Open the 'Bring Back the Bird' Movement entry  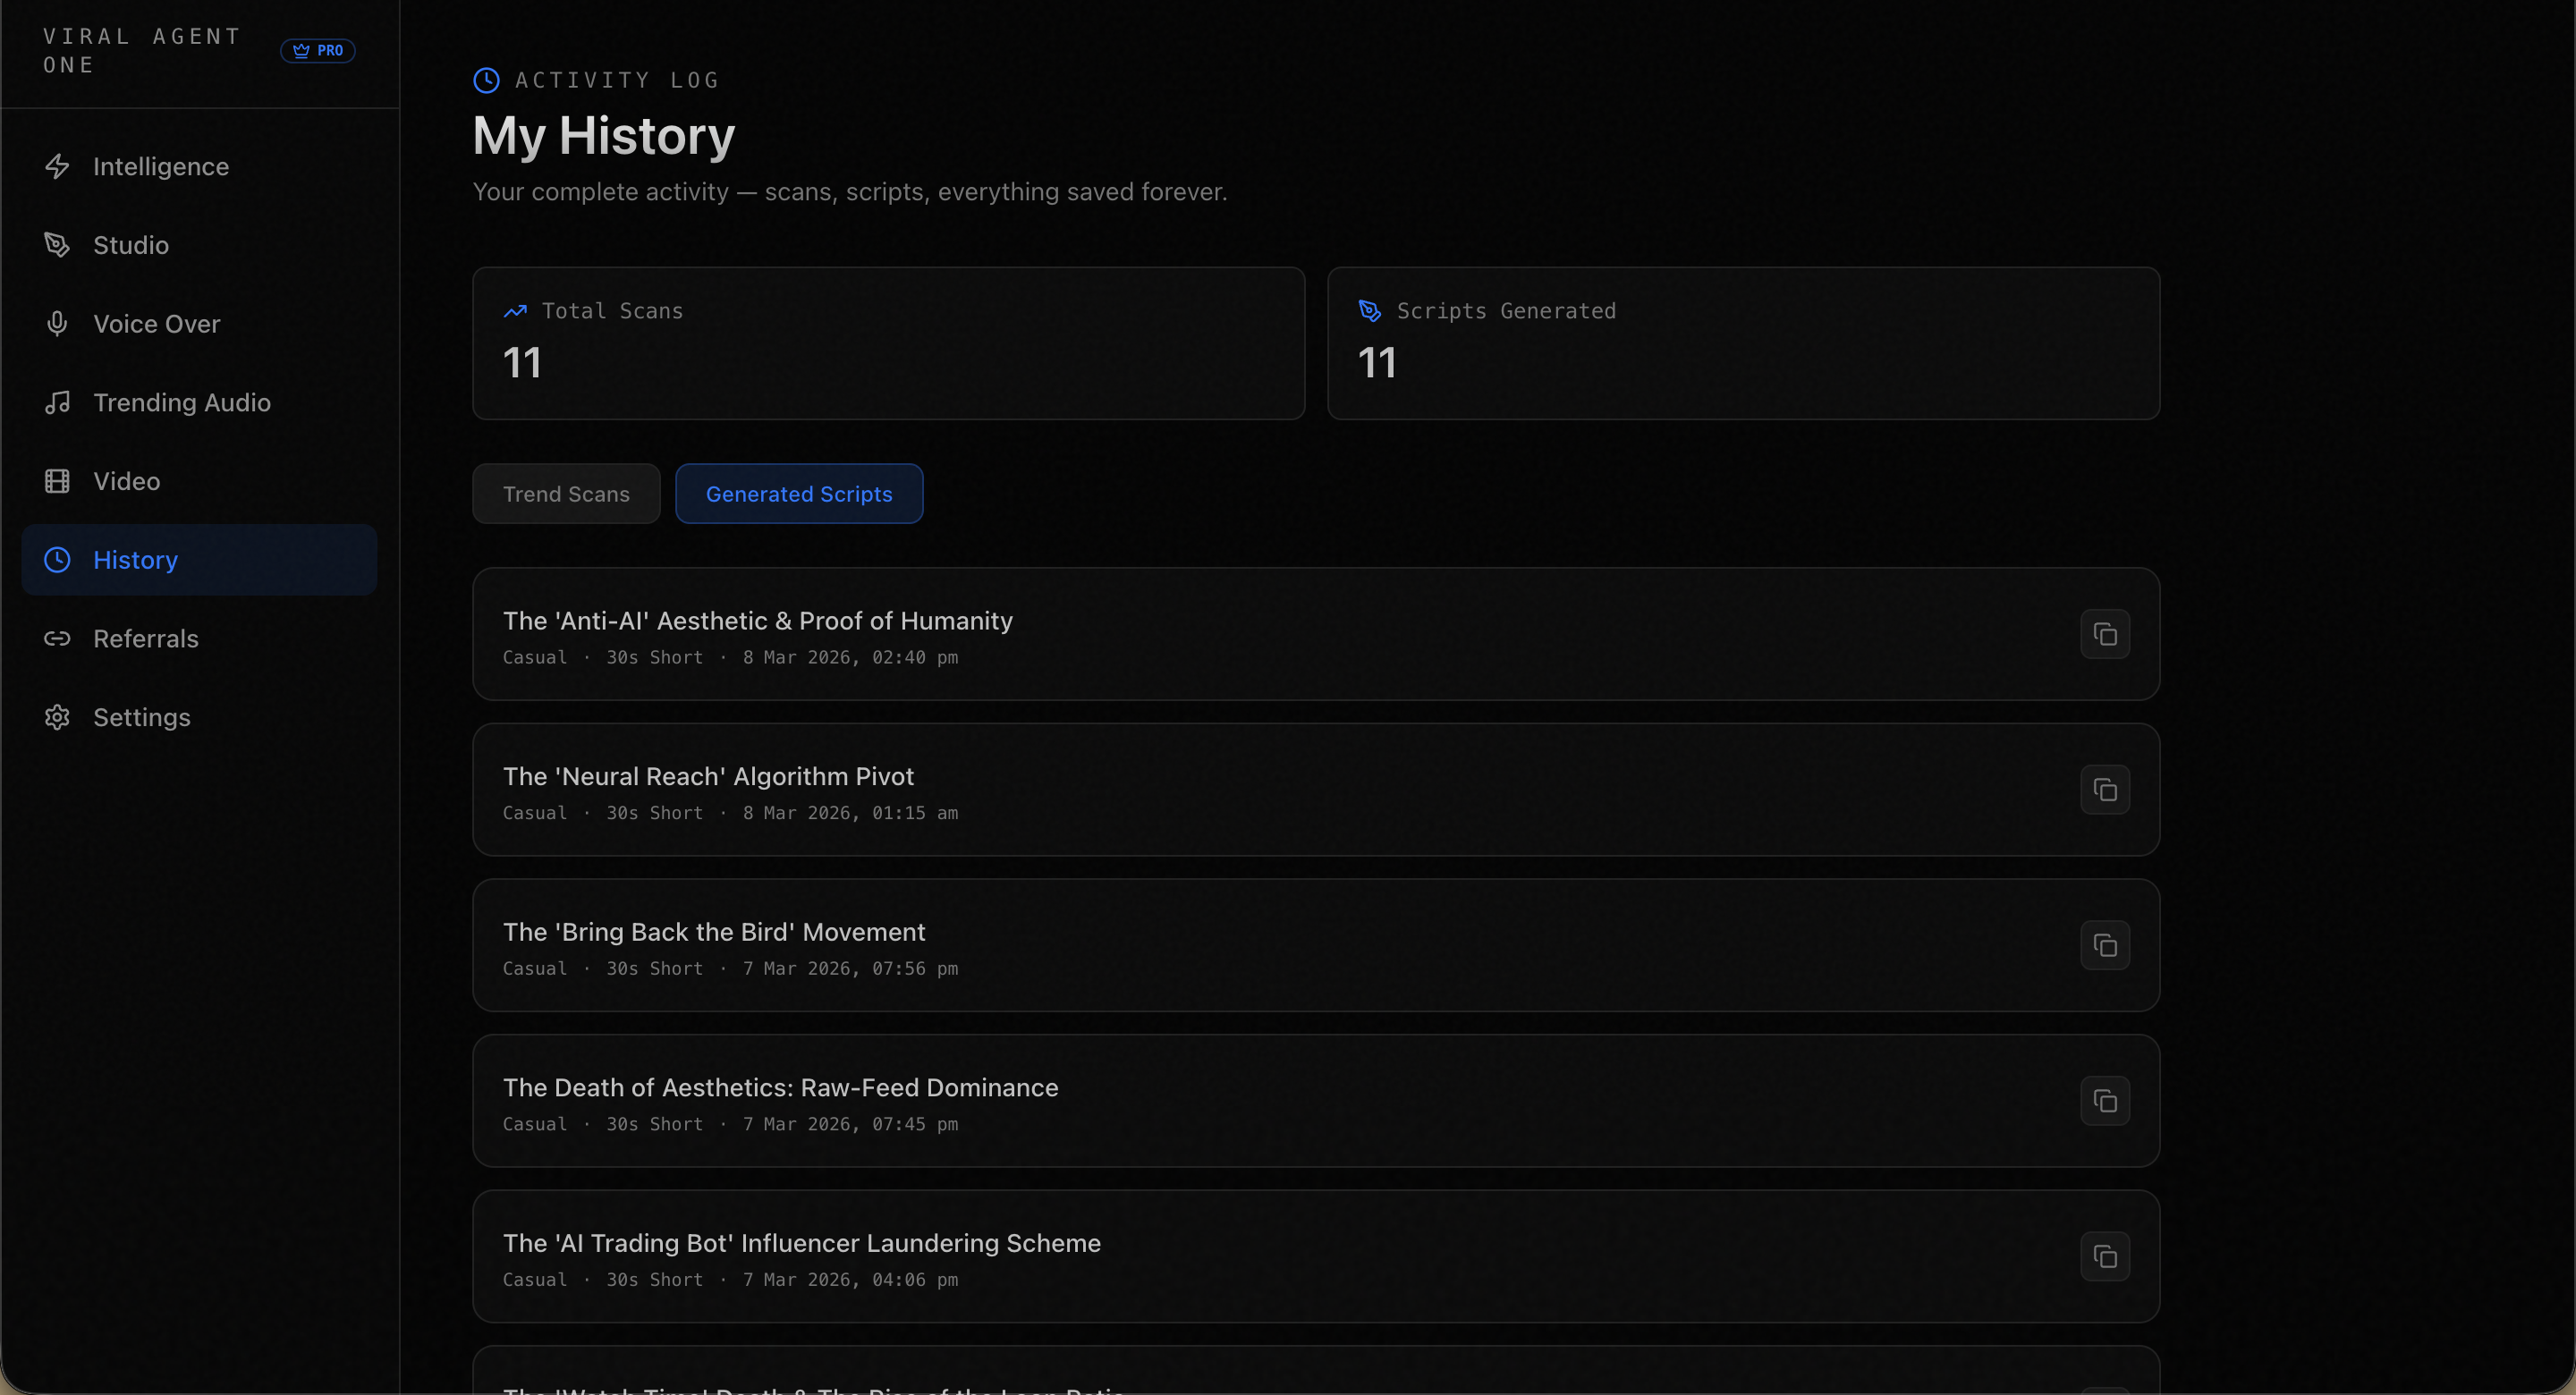(1316, 945)
